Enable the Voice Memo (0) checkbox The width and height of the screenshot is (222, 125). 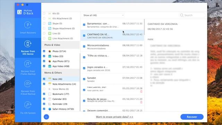click(44, 89)
